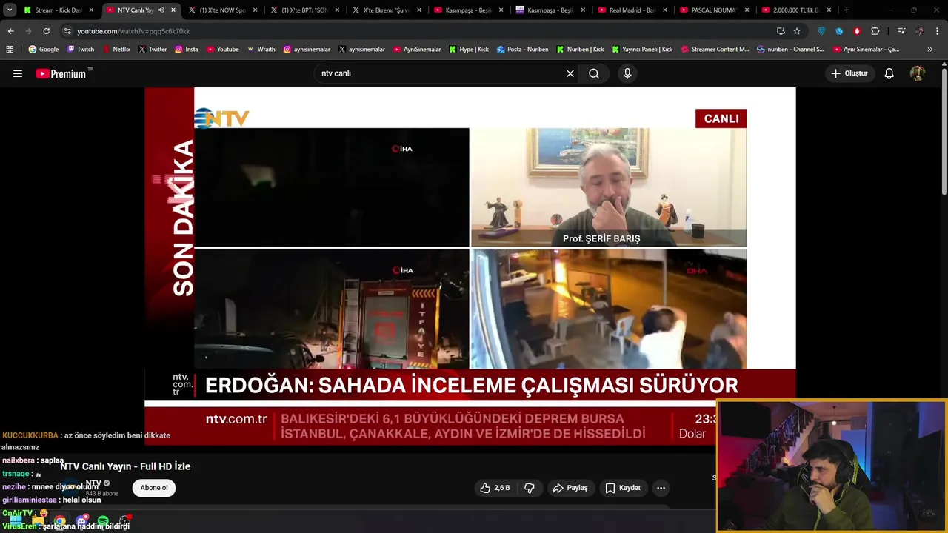
Task: Open more actions three-dot menu
Action: click(661, 488)
